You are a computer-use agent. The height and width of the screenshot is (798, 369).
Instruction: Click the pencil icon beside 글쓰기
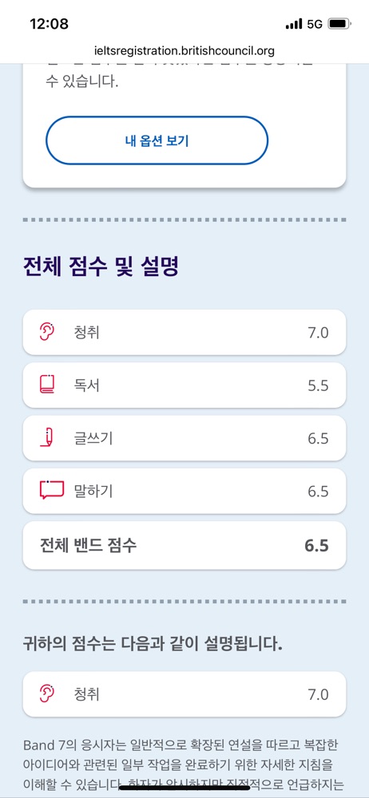tap(47, 437)
